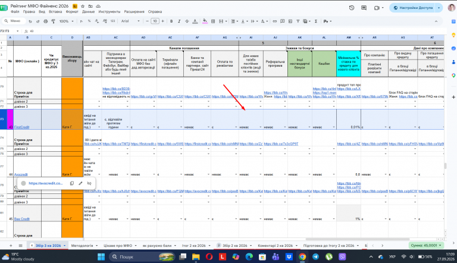Image resolution: width=457 pixels, height=263 pixels.
Task: Copy the avocredit link from the popup
Action: [x=71, y=183]
